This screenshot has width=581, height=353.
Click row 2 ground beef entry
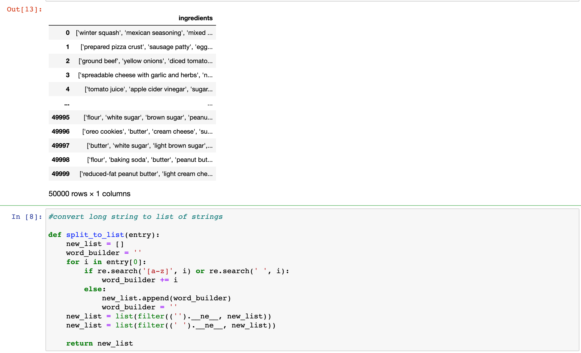[x=145, y=61]
